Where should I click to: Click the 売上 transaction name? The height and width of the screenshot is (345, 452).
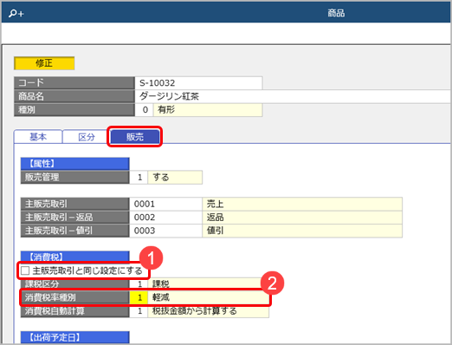point(302,204)
